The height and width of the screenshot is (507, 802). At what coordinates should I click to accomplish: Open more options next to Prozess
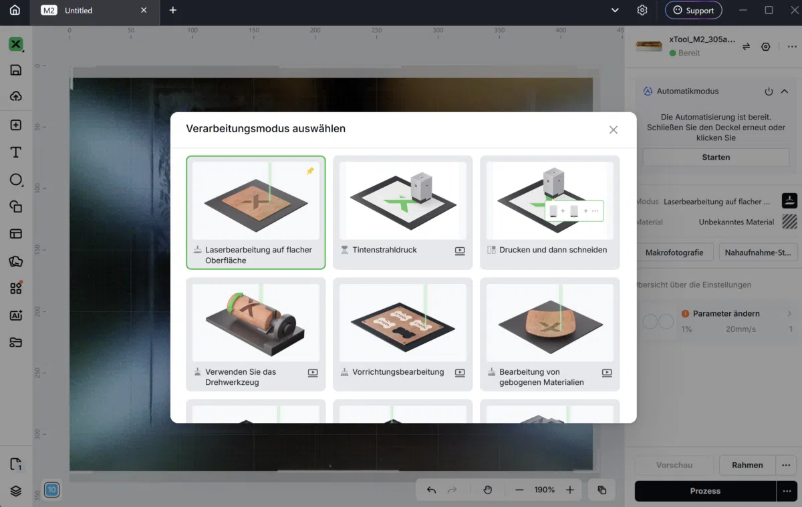(786, 491)
